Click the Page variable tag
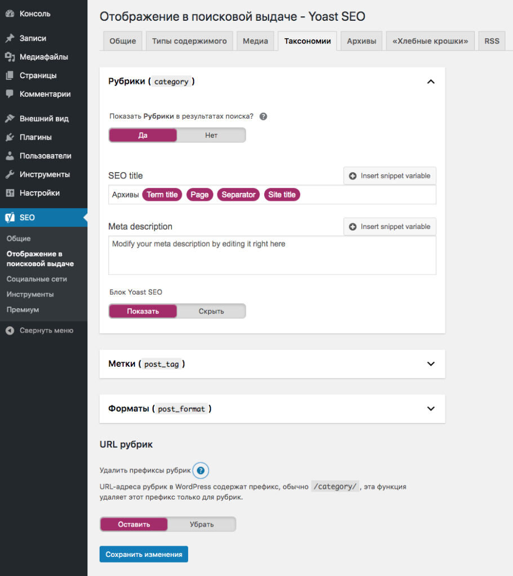 tap(200, 195)
